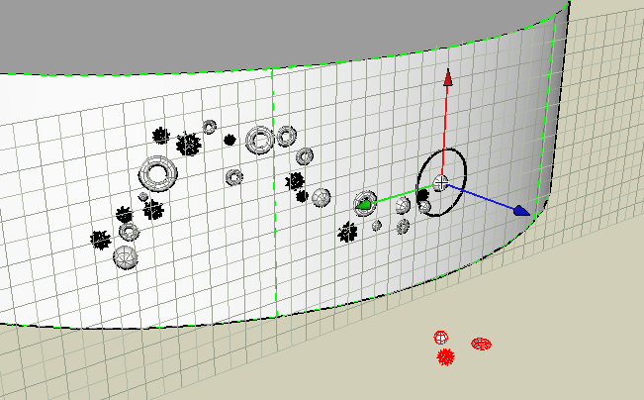
Task: Grab the blue axis arrowhead of gizmo
Action: click(521, 211)
